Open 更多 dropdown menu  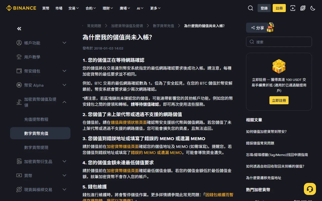coord(155,8)
